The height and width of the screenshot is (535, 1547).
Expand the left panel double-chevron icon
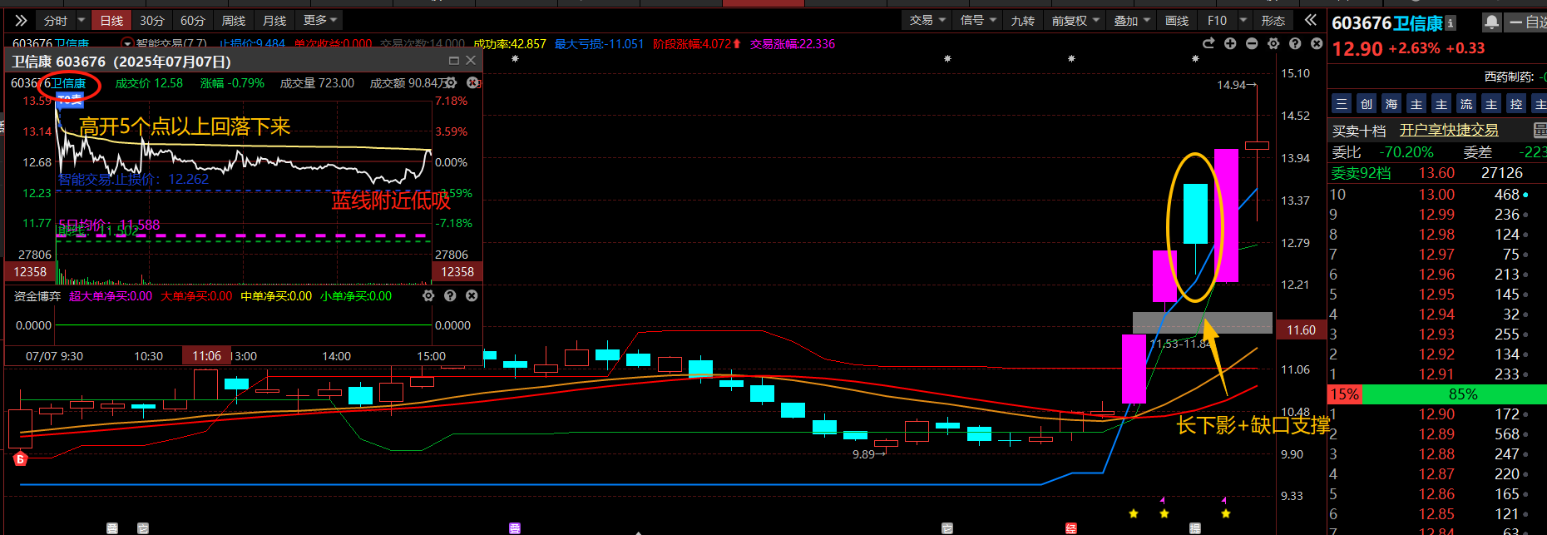[x=21, y=20]
